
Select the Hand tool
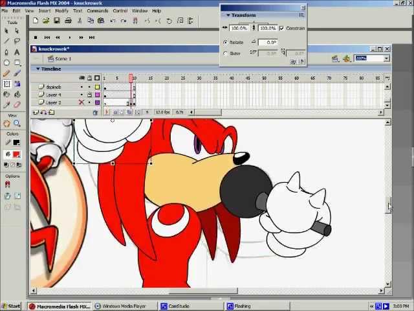click(6, 123)
